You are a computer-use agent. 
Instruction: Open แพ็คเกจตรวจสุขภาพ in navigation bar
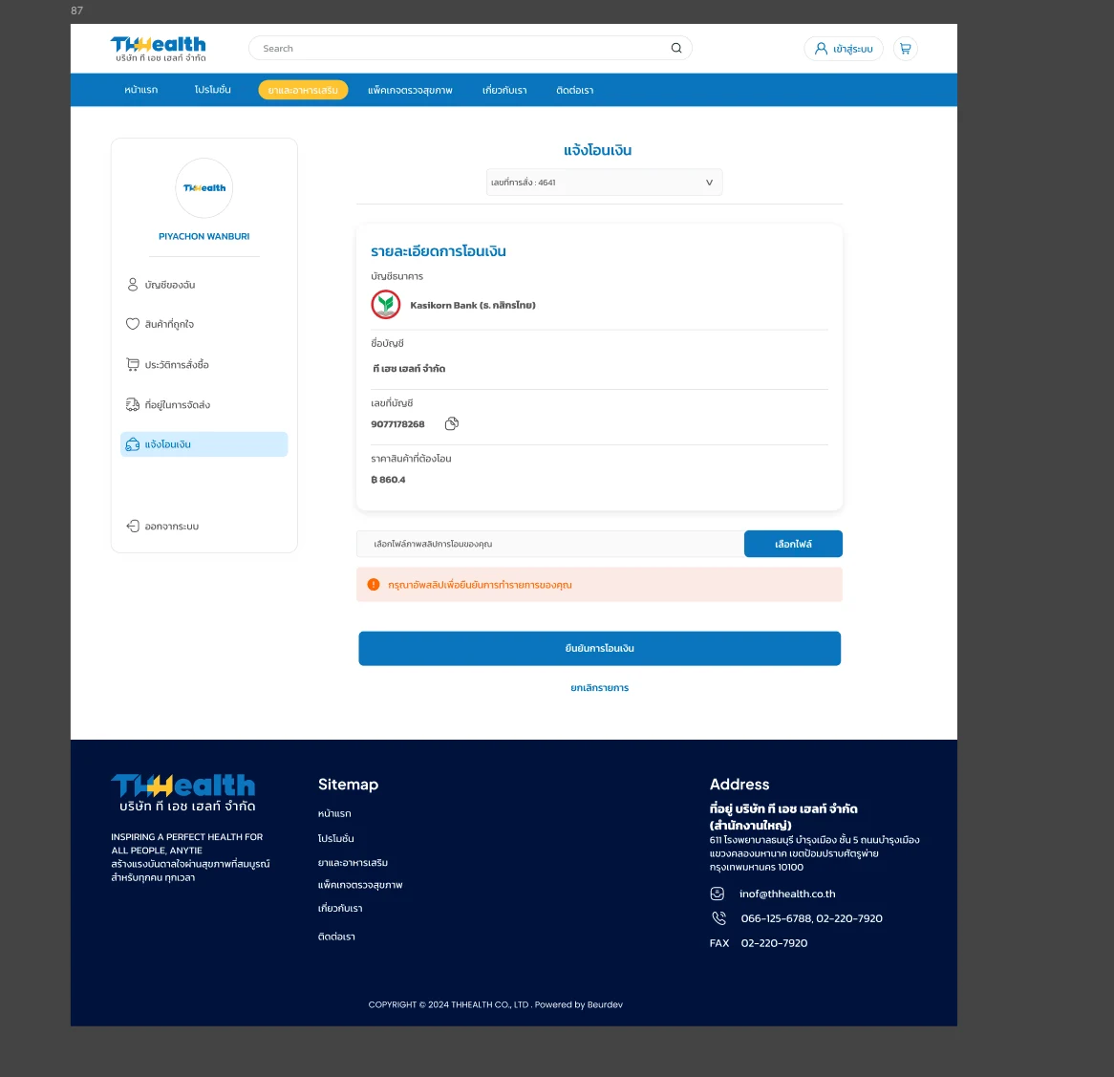tap(410, 90)
